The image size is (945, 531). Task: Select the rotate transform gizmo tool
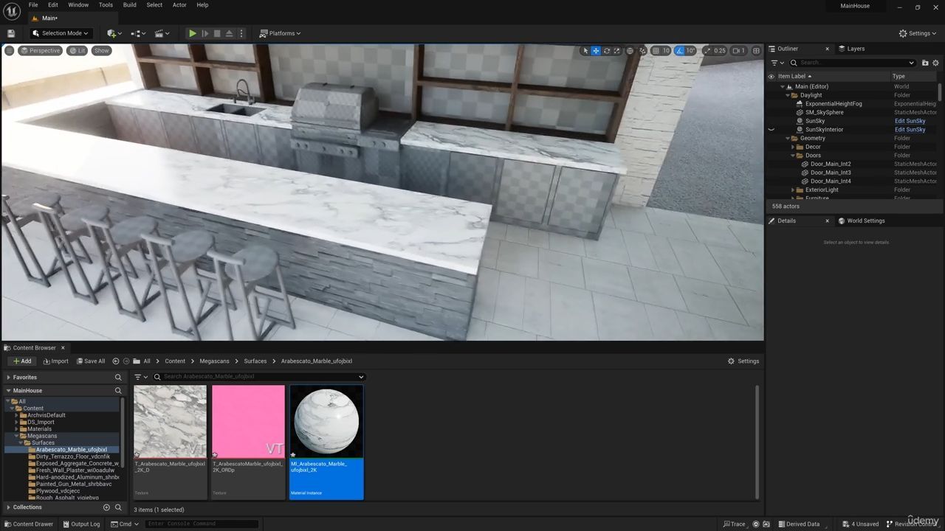coord(607,51)
